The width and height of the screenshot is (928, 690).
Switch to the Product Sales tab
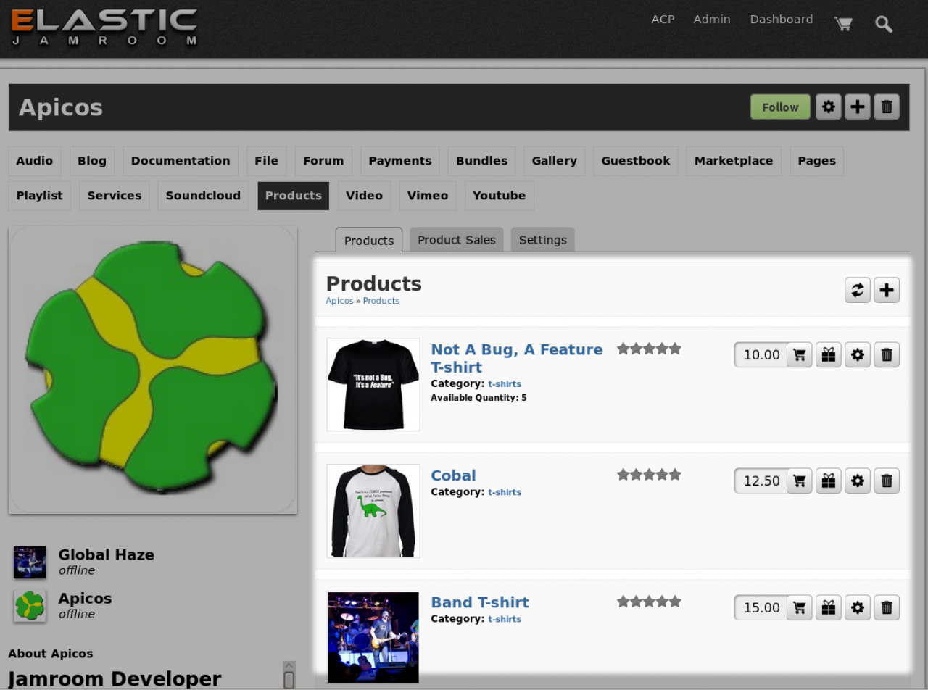(457, 240)
